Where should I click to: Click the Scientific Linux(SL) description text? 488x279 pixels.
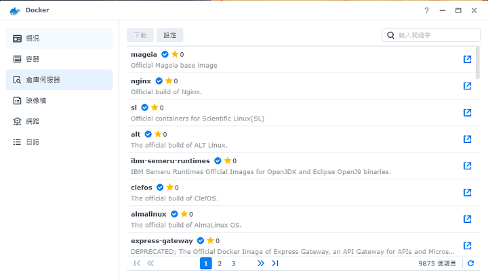(x=197, y=119)
